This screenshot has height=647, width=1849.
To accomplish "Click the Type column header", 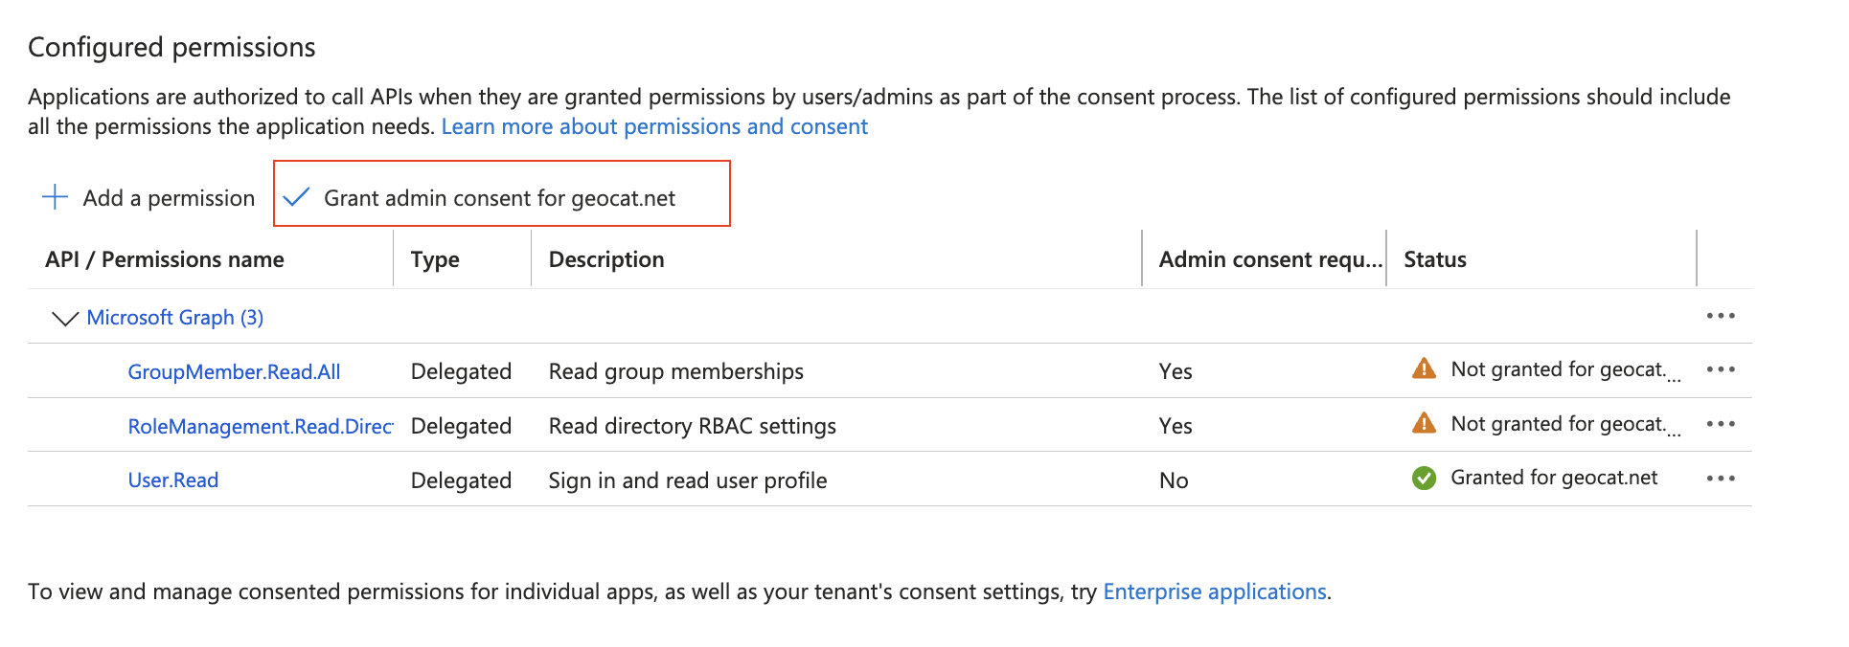I will [x=435, y=259].
